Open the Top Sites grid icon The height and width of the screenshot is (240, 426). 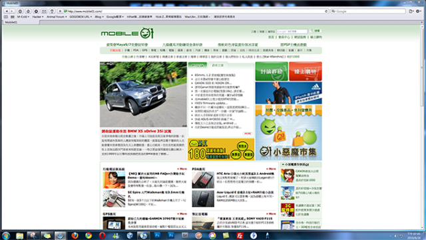[x=12, y=17]
